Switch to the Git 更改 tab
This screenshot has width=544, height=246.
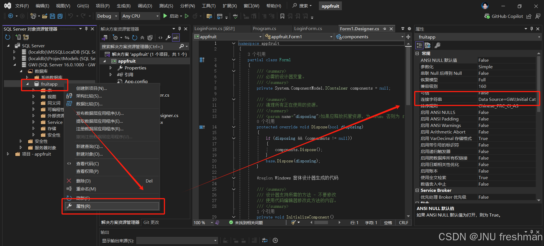[151, 222]
